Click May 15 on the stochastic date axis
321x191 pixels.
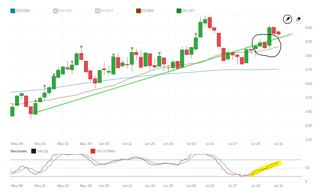click(x=40, y=186)
